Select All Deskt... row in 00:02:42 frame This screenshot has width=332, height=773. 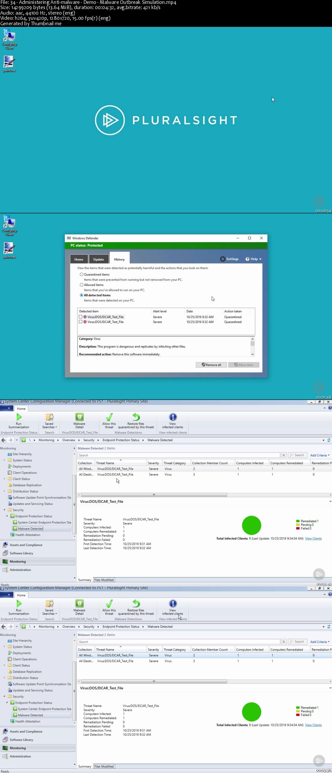[x=204, y=474]
